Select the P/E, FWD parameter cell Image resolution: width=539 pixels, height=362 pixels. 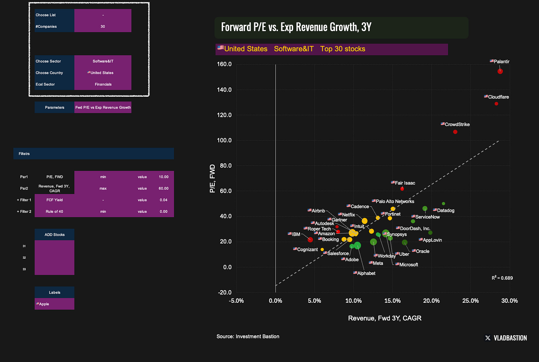[x=54, y=177]
